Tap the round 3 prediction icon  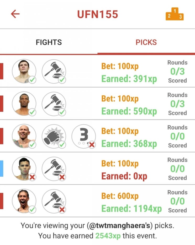coord(84,136)
